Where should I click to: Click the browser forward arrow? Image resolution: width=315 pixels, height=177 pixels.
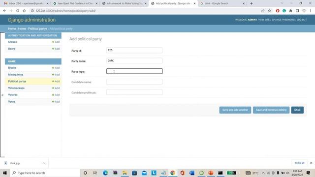point(11,11)
